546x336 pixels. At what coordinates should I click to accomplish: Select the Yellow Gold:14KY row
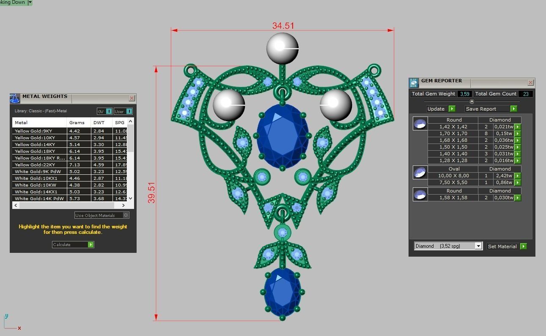[x=70, y=144]
